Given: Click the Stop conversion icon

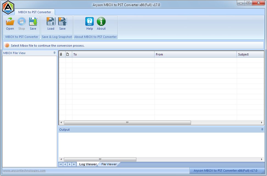Looking at the screenshot, I should [22, 24].
